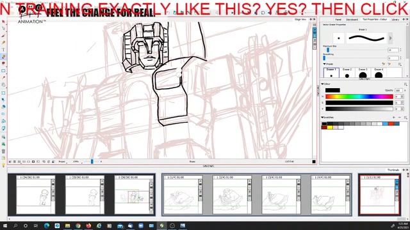Select the Rectangle shape tool

(3, 71)
